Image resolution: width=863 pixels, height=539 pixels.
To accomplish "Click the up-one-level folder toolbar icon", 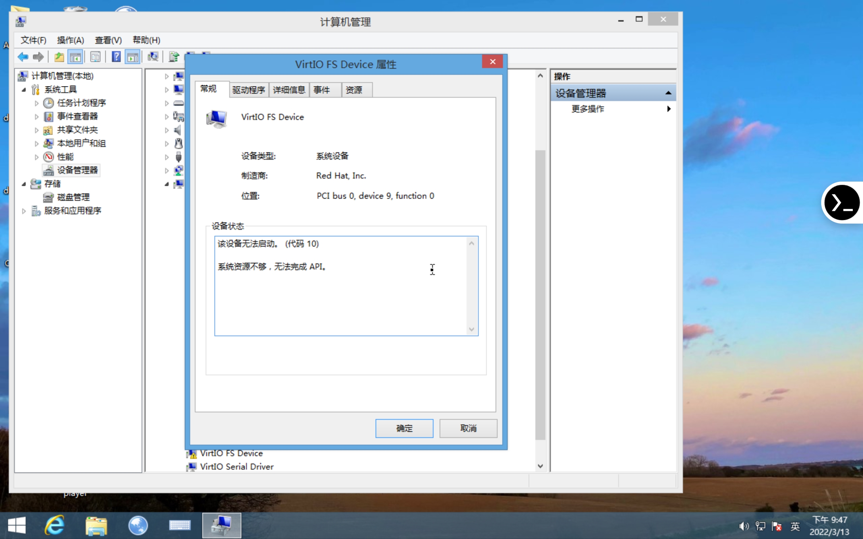I will coord(59,56).
